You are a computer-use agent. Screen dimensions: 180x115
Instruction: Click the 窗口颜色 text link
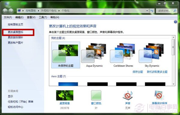point(96,103)
